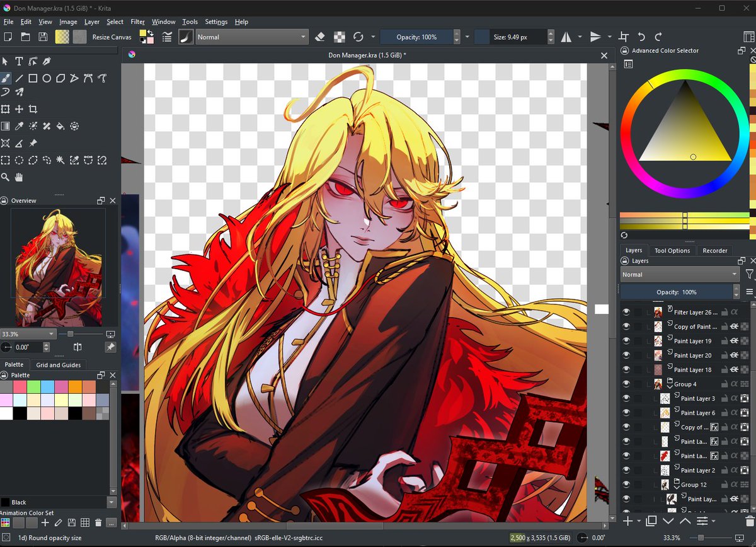Screen dimensions: 756x547
Task: Open the layer blending mode dropdown
Action: 680,275
